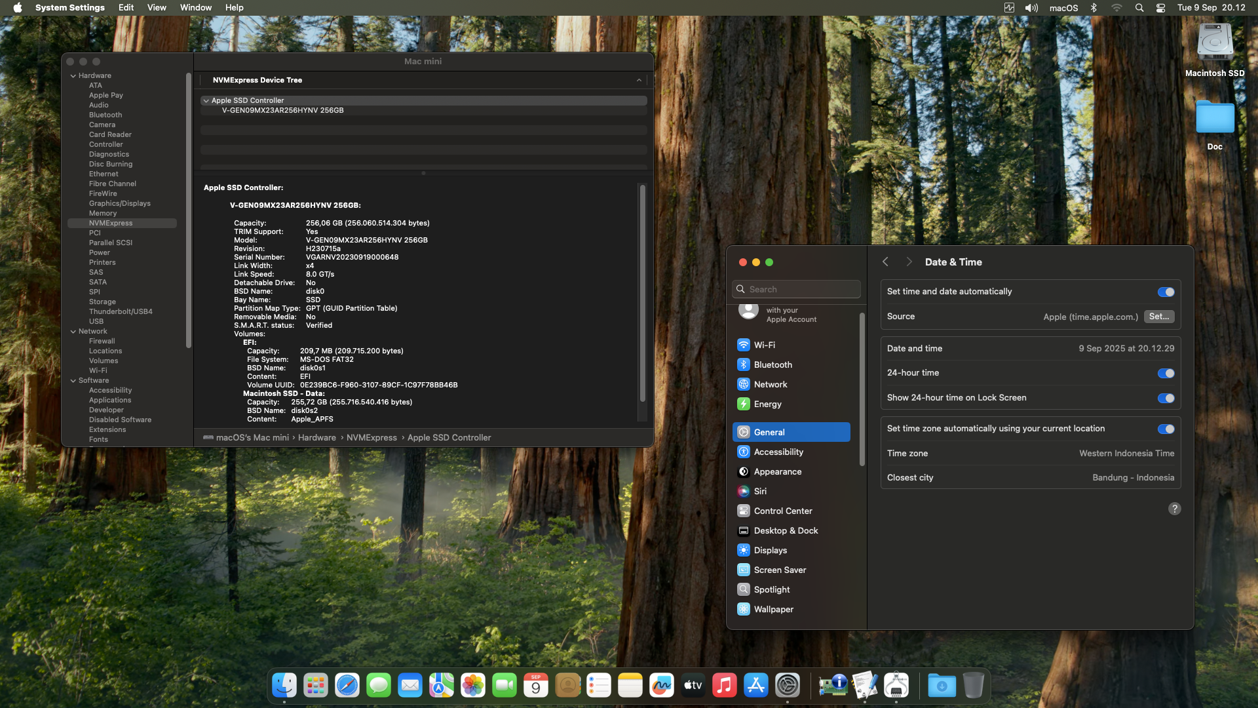Toggle automatic time zone using current location
Screen dimensions: 1258x708
(x=1166, y=429)
